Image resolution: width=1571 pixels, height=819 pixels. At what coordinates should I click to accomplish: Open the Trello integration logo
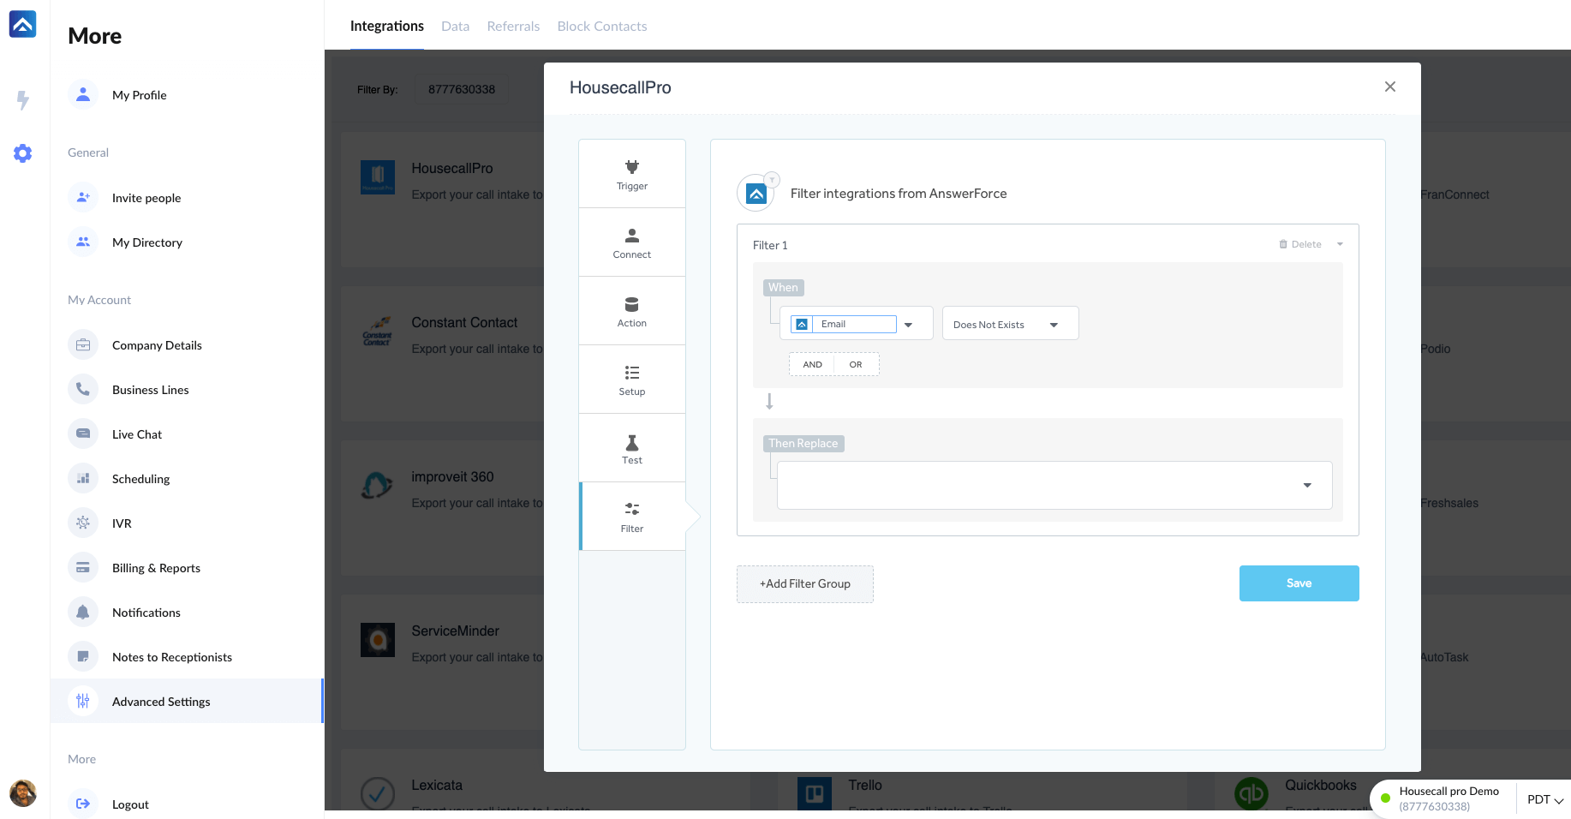point(814,793)
